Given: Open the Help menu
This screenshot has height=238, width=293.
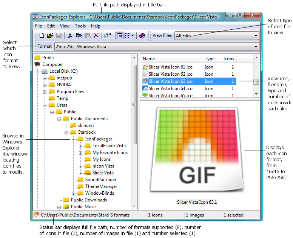Looking at the screenshot, I should [x=96, y=26].
